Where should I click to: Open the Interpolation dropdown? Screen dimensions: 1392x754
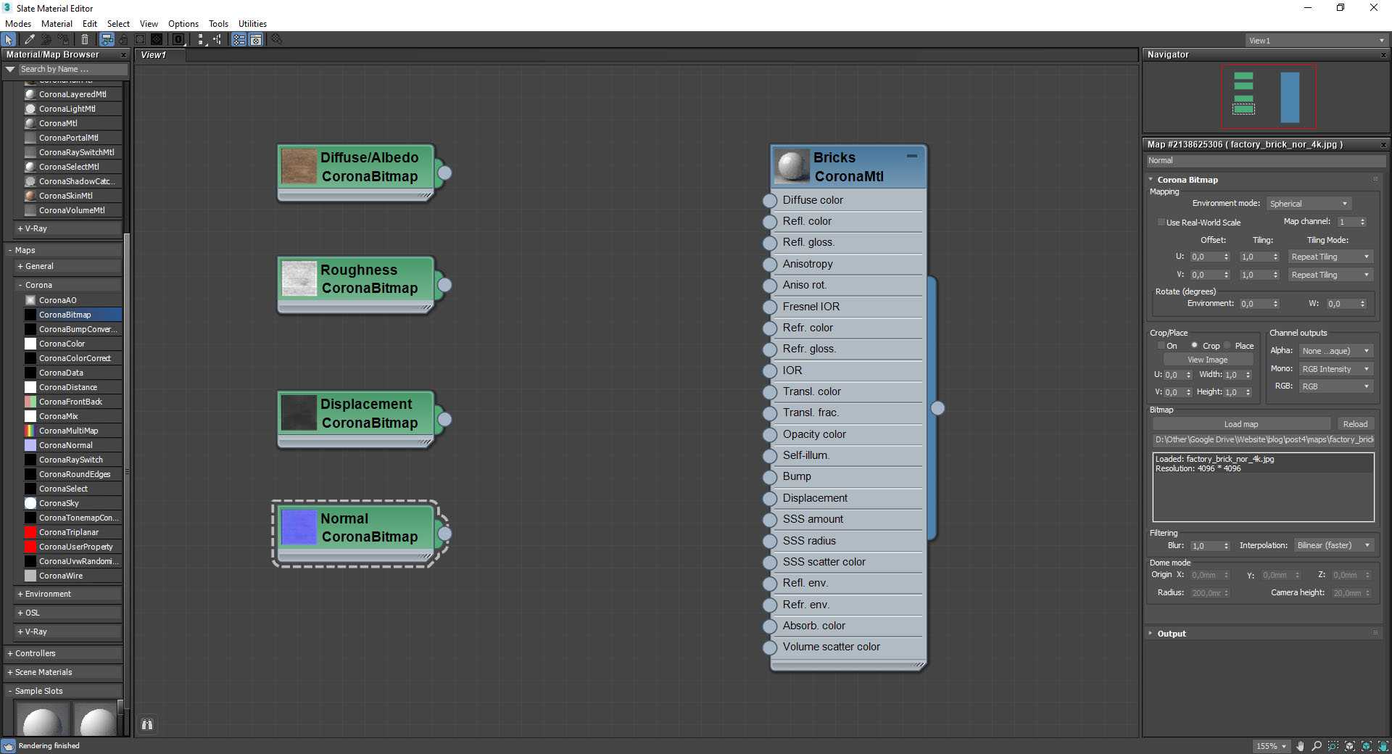tap(1333, 545)
